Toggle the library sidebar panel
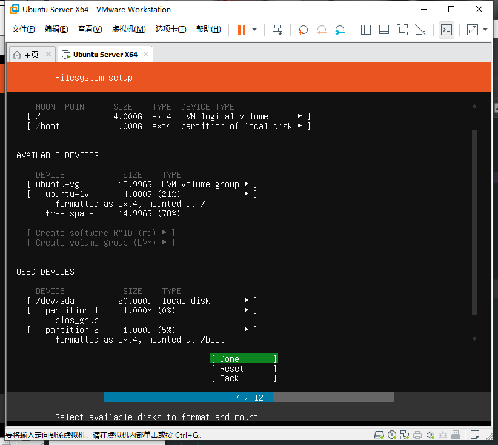Screen dimensions: 498x445 pyautogui.click(x=365, y=30)
